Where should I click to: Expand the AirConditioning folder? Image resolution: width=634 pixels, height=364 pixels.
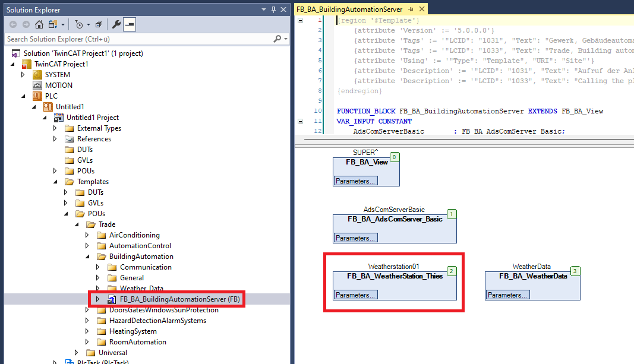pyautogui.click(x=87, y=235)
